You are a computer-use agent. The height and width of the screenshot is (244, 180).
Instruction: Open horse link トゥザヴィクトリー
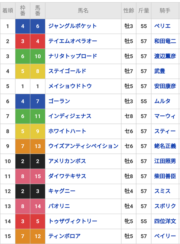[73, 221]
